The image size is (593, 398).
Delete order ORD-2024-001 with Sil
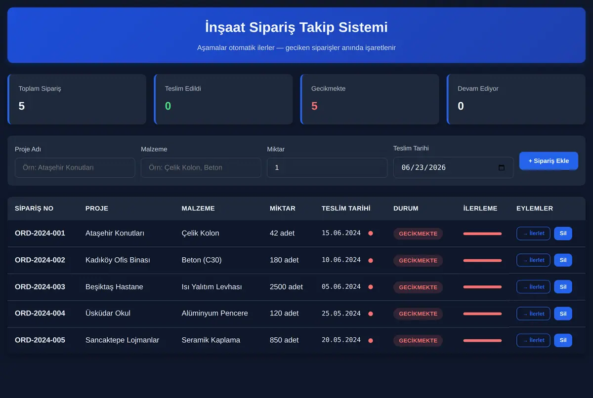click(563, 233)
